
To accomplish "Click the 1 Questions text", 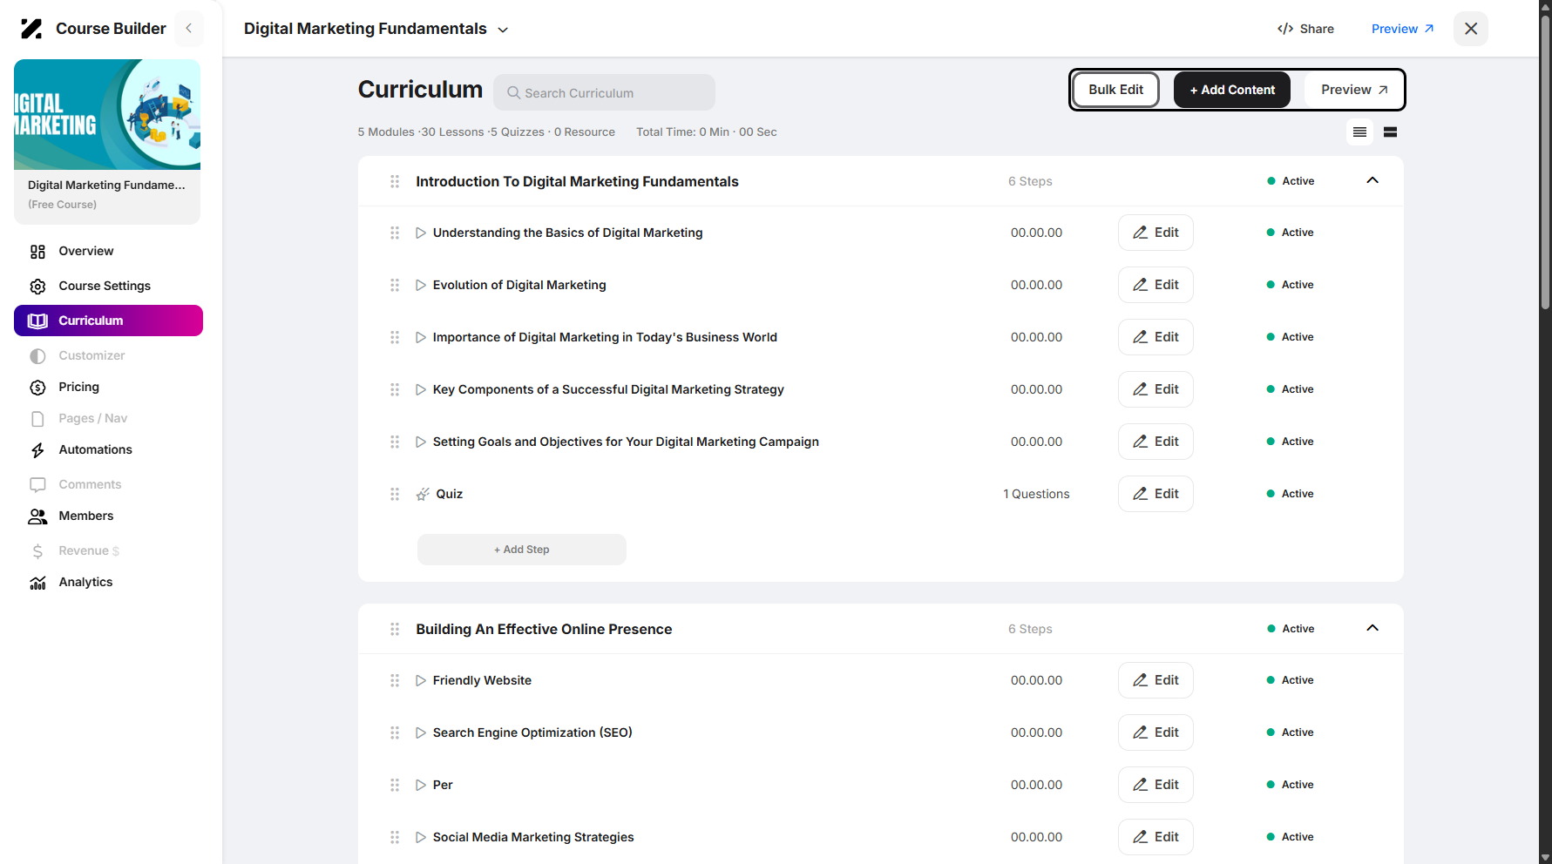I will 1036,494.
